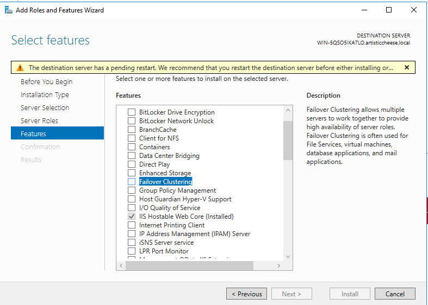Screen dimensions: 428x305
Task: Toggle the Direct Play checkbox
Action: click(132, 164)
